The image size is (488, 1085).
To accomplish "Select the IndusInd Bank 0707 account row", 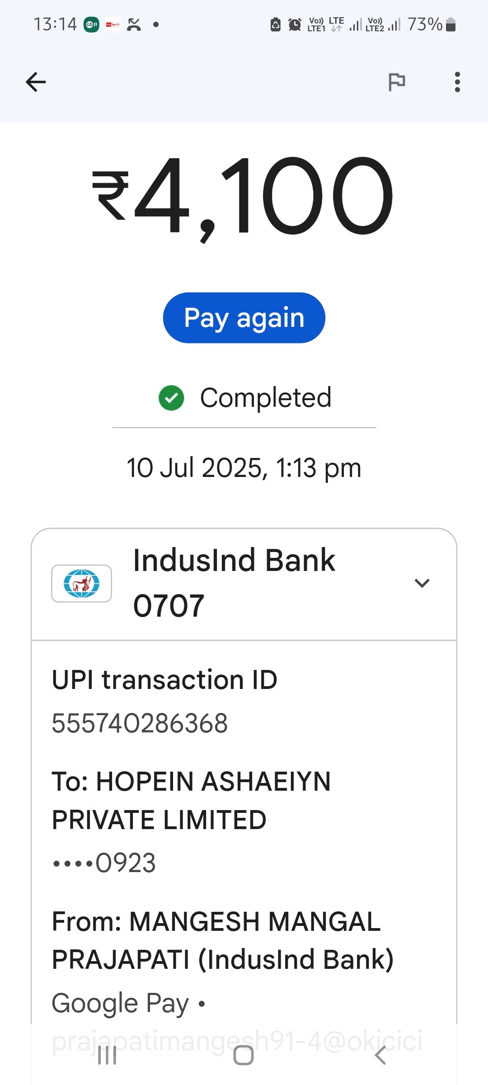I will pyautogui.click(x=244, y=584).
